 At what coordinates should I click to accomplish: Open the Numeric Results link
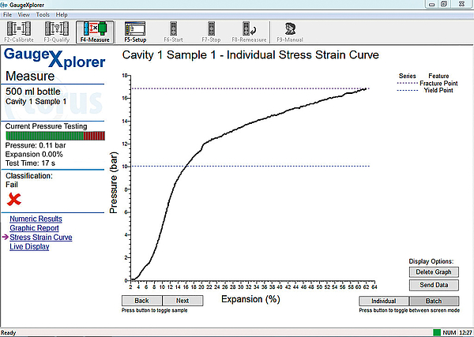point(36,219)
